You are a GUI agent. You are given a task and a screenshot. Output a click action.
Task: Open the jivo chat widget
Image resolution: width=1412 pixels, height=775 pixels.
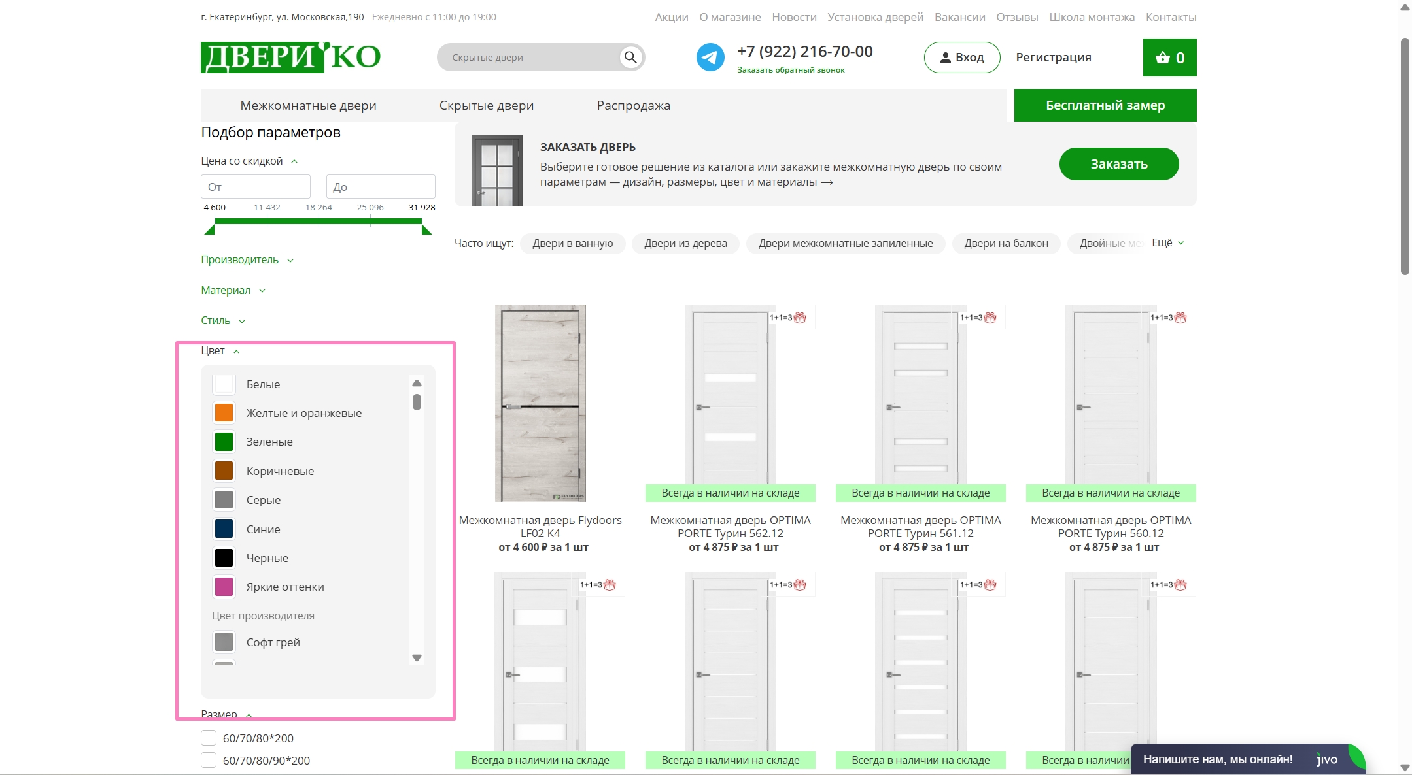coord(1248,759)
